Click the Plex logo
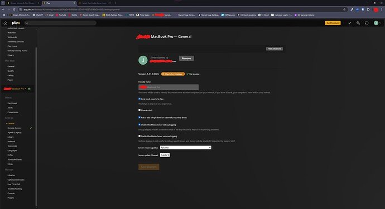Screen dimensions: 385x209 (x=16, y=23)
